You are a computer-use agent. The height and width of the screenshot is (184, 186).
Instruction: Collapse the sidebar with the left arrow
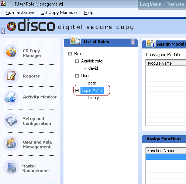click(x=3, y=31)
